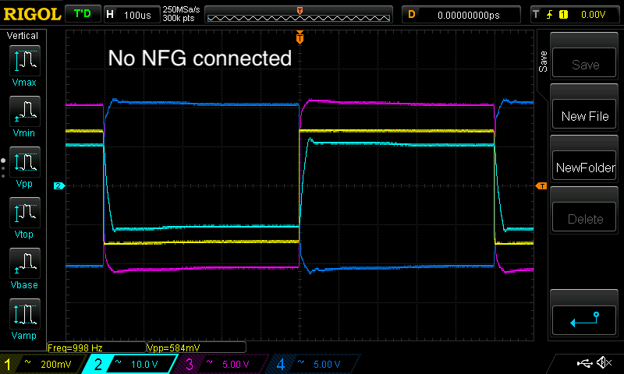
Task: Click the rising edge trigger type icon
Action: (549, 15)
